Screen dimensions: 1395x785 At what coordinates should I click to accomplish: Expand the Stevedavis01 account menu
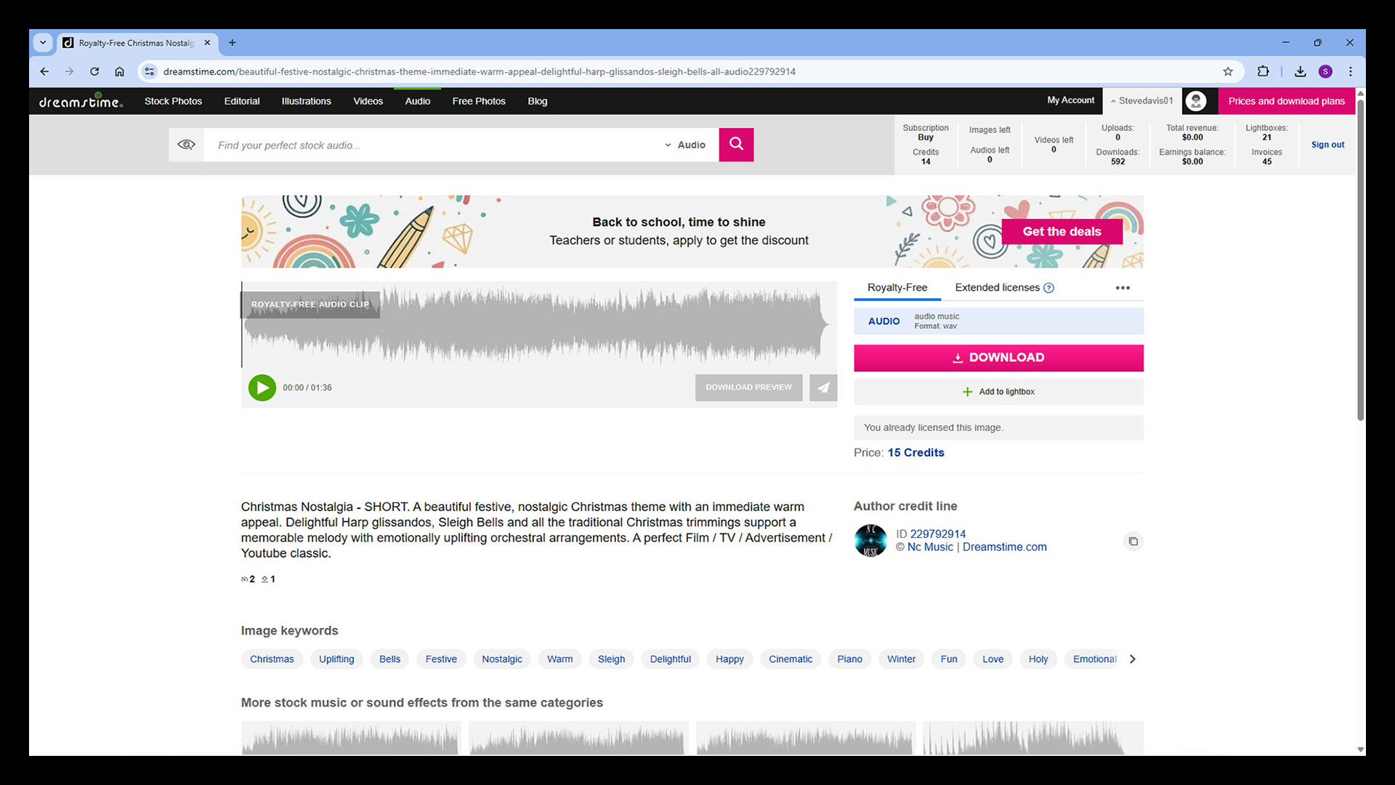point(1141,101)
